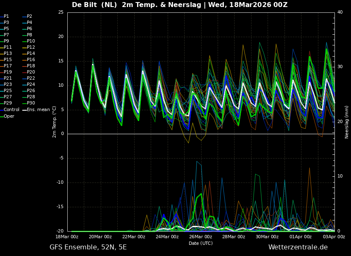
Task: Click the GFS Ensemble, 52N, 5E caption
Action: (88, 247)
